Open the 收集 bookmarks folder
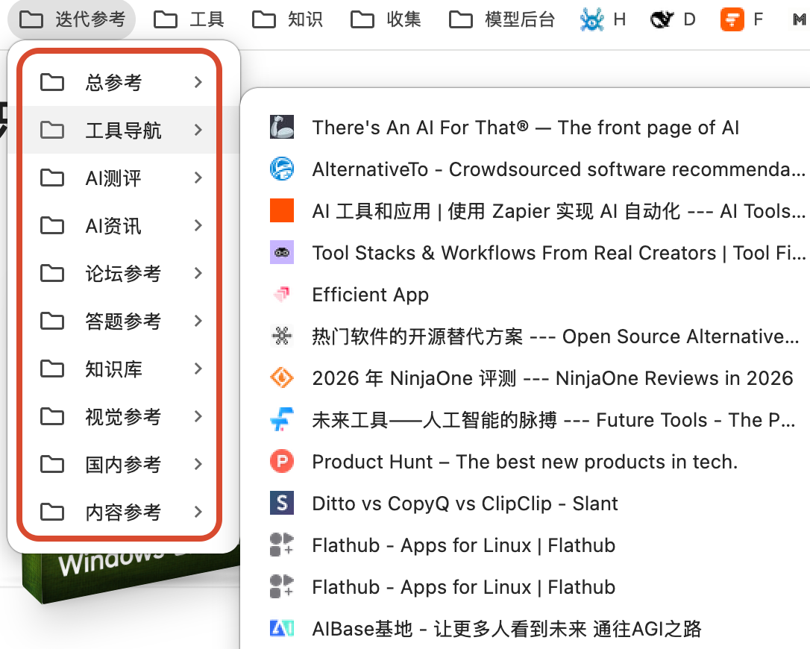 [x=386, y=19]
